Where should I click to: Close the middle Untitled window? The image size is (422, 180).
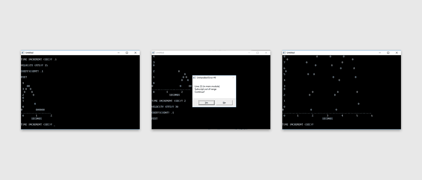(266, 53)
